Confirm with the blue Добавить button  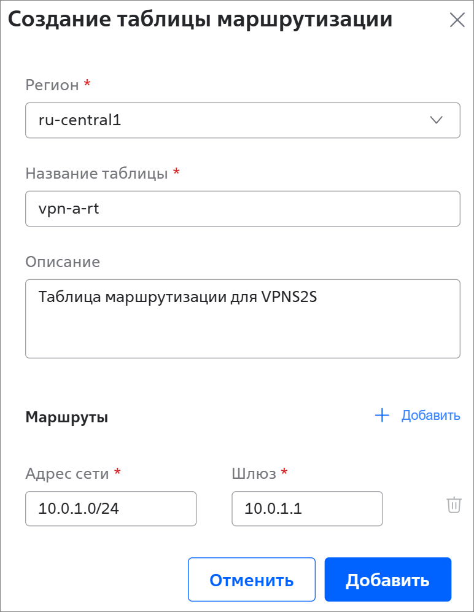387,579
